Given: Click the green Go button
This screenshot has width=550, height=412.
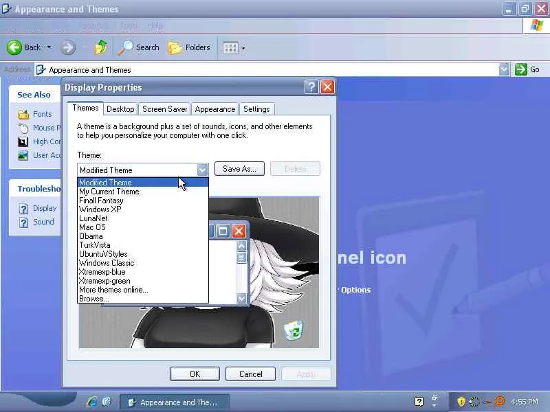Looking at the screenshot, I should click(527, 69).
